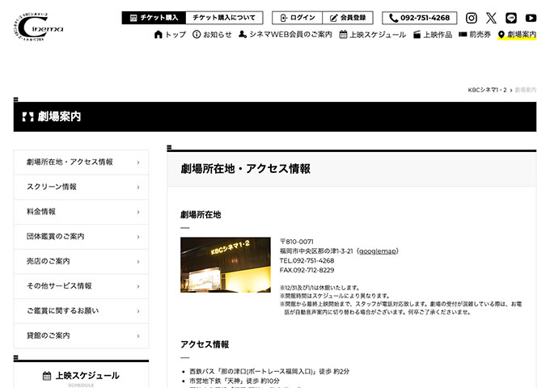Open チケット購入について button
The image size is (550, 388).
coord(224,18)
